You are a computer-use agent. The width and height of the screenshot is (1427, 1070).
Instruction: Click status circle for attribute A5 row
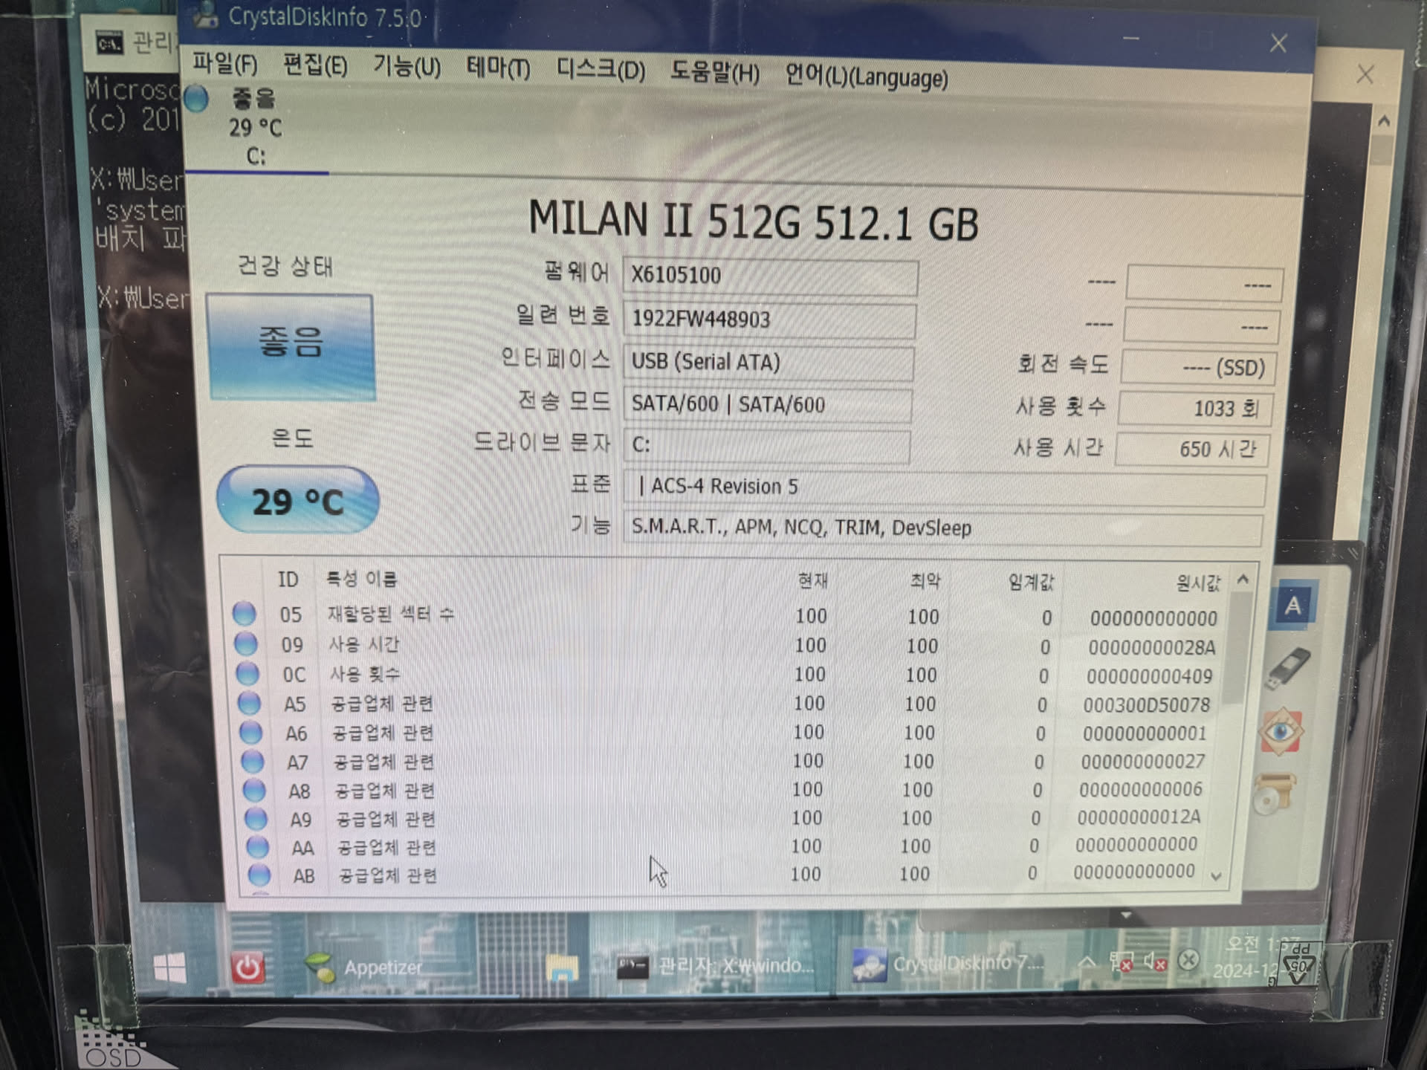[x=249, y=702]
